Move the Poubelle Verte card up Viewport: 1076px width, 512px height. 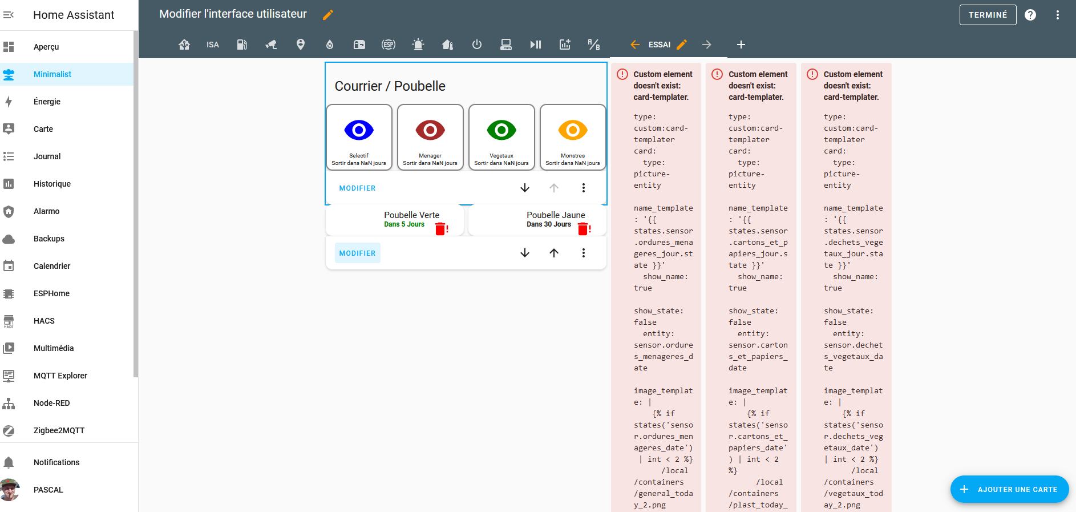pyautogui.click(x=554, y=253)
